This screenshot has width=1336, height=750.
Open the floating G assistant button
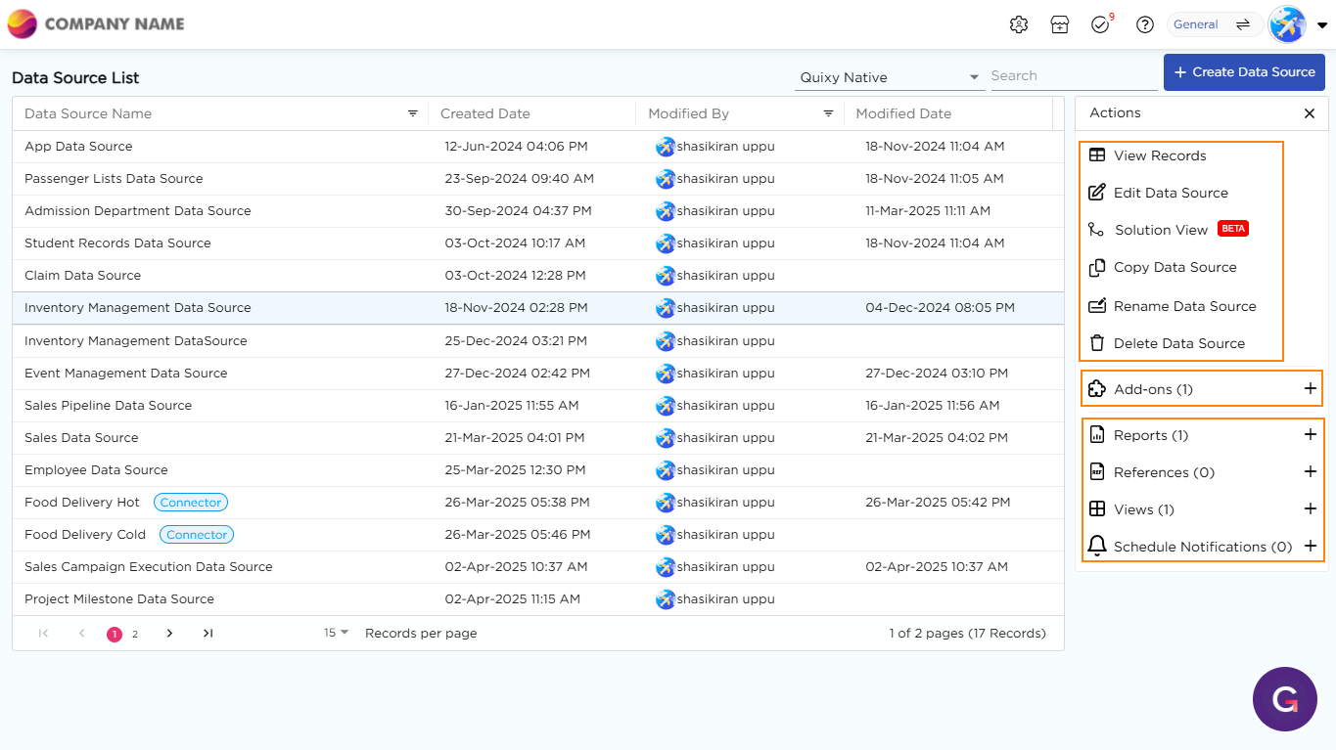coord(1284,699)
